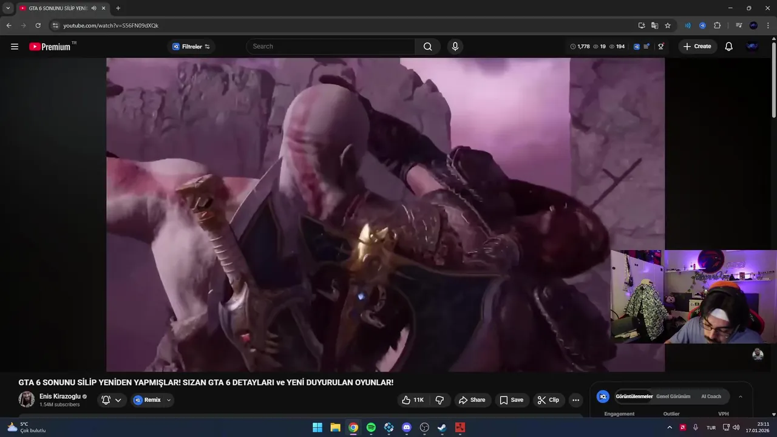Focus the YouTube search field
This screenshot has width=777, height=437.
(331, 47)
